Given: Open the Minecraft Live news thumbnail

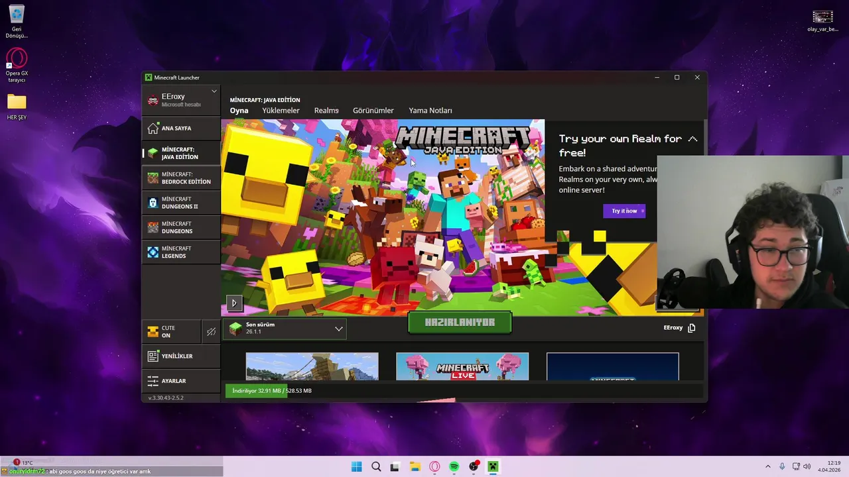Looking at the screenshot, I should tap(462, 366).
